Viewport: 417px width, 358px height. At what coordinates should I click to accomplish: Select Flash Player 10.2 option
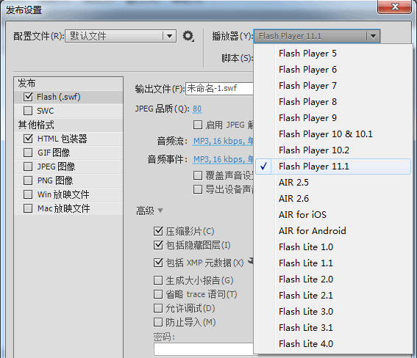[x=333, y=150]
